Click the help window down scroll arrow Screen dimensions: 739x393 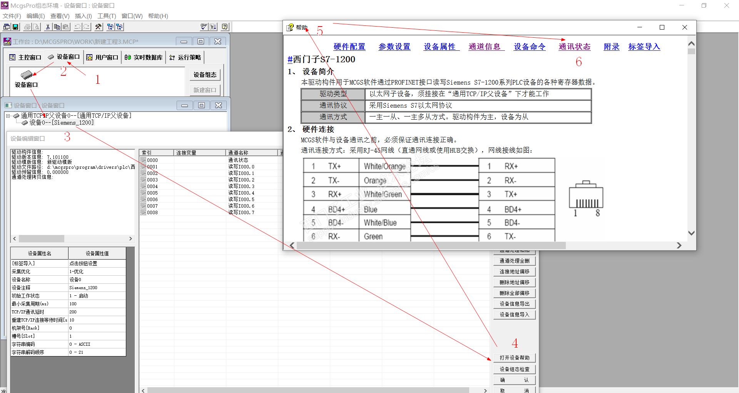[x=691, y=233]
